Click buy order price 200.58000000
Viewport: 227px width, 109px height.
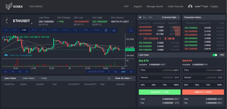pyautogui.click(x=145, y=43)
